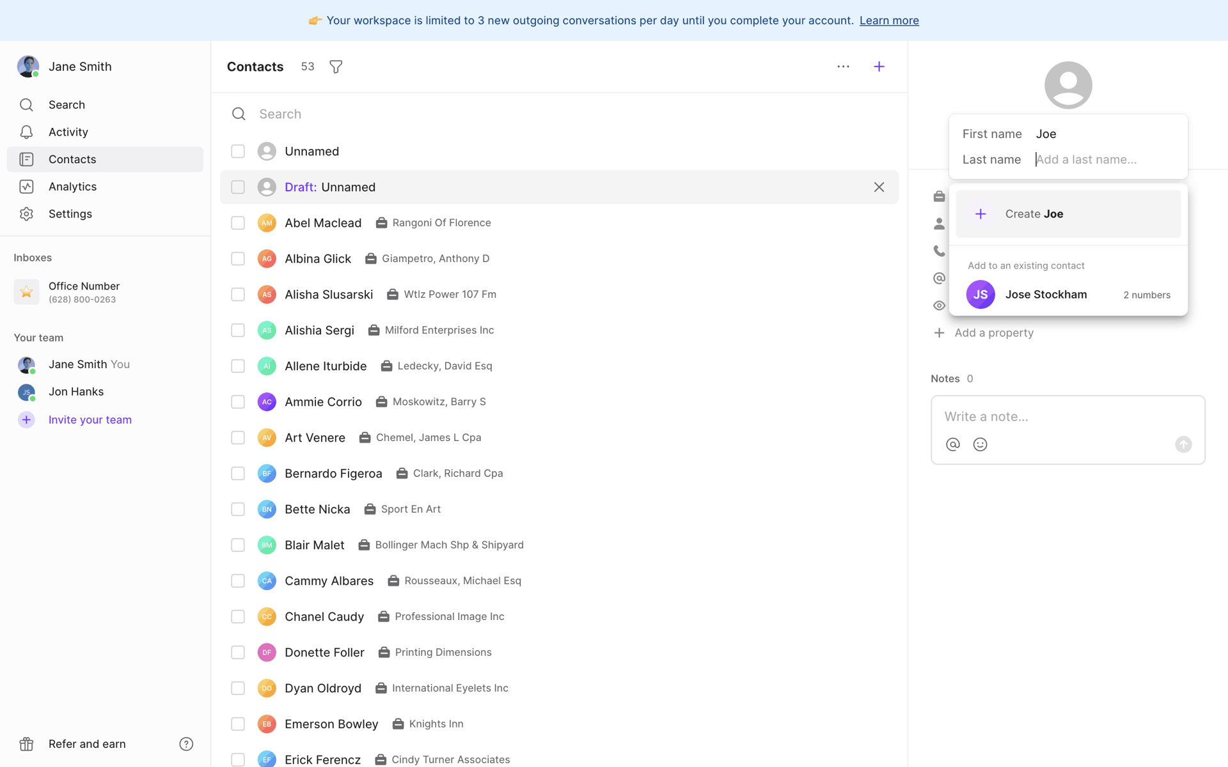Open the three-dot more options menu
The image size is (1228, 767).
[x=843, y=66]
